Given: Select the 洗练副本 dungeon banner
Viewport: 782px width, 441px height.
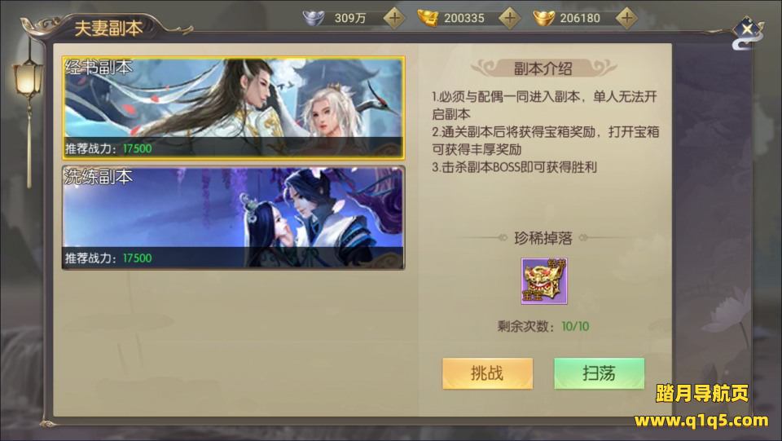Looking at the screenshot, I should tap(234, 218).
